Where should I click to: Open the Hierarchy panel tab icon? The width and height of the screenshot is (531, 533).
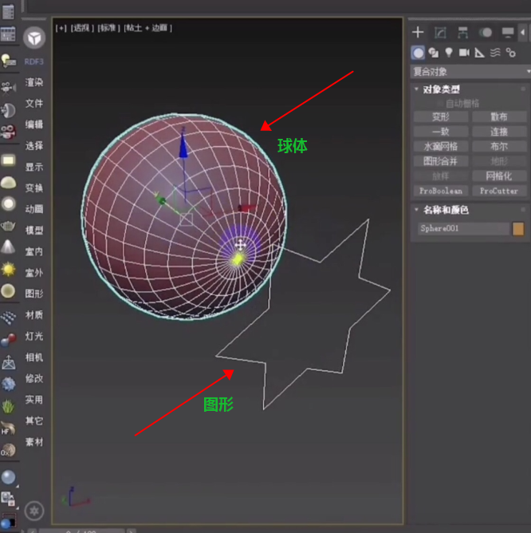point(462,33)
